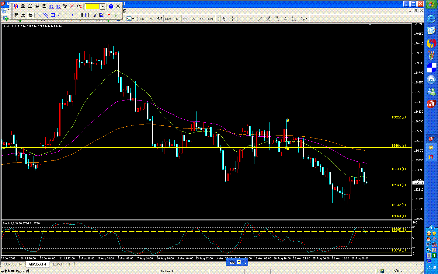Viewport: 438px width, 274px height.
Task: Switch chart to W1 timeframe
Action: (x=202, y=19)
